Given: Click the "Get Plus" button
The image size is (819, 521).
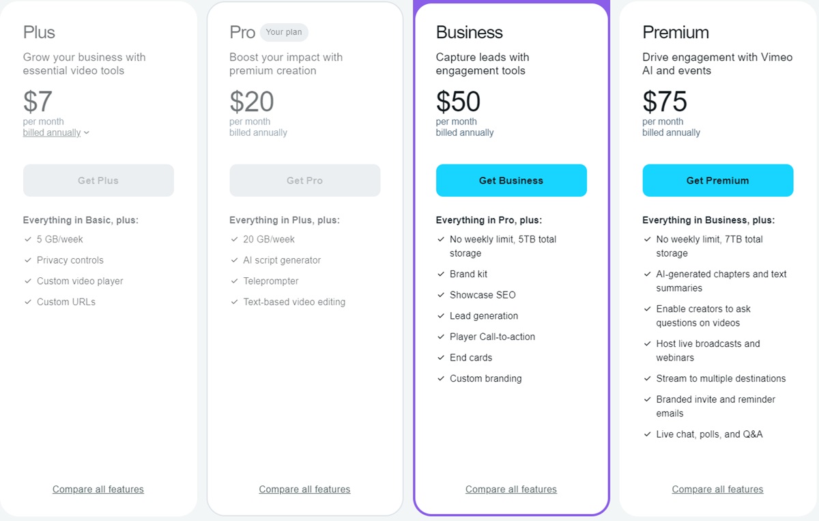Looking at the screenshot, I should click(98, 180).
